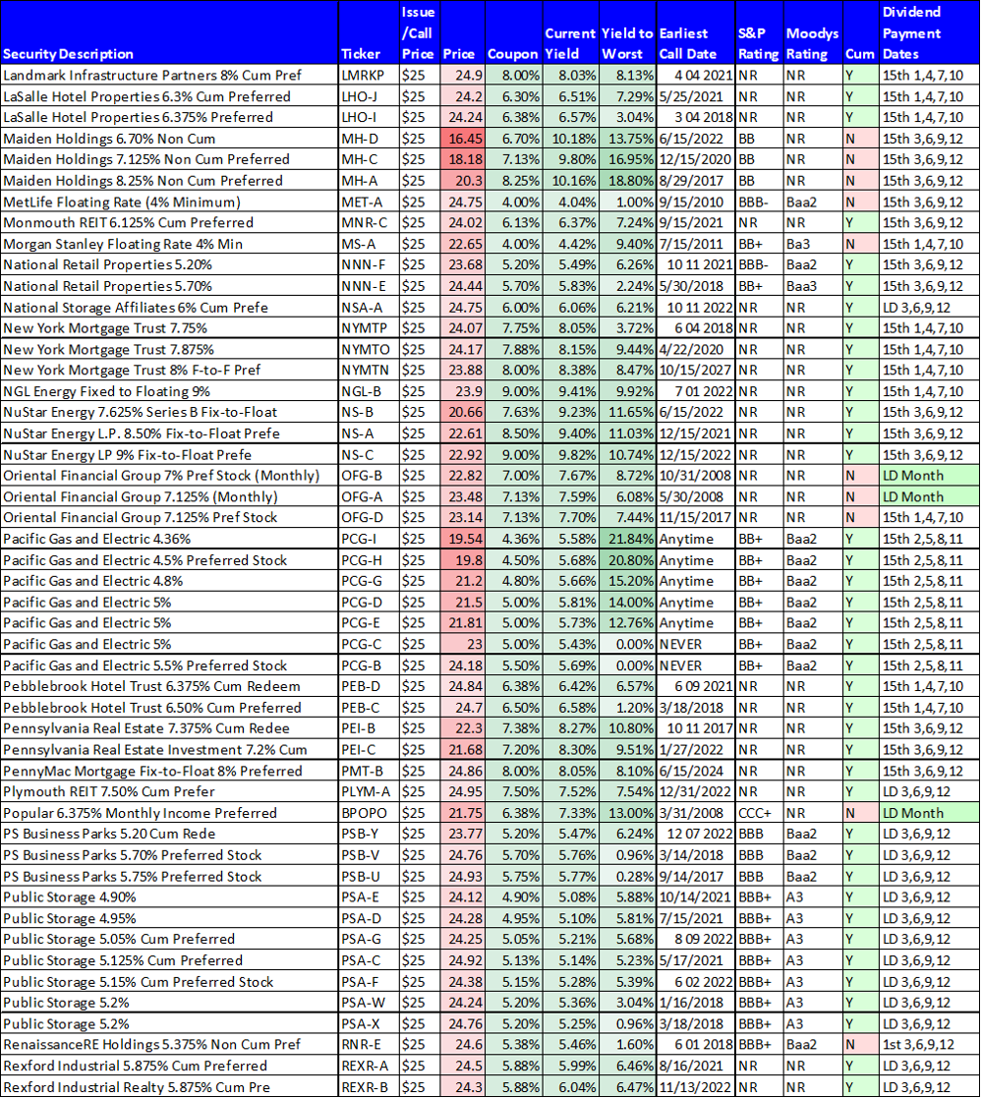Screen dimensions: 981x1098
Task: Select ticker cell 'NYMTP'
Action: 369,327
